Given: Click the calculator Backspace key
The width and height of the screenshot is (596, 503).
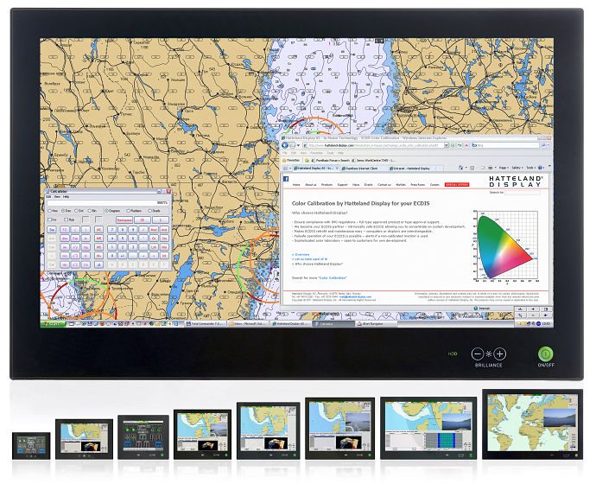Looking at the screenshot, I should pyautogui.click(x=124, y=220).
